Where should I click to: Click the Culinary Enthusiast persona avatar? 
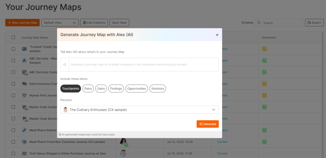66,110
